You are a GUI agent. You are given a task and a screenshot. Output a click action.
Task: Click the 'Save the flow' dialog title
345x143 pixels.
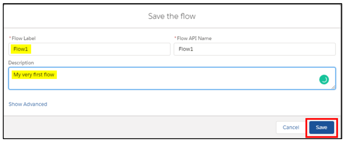tap(172, 16)
